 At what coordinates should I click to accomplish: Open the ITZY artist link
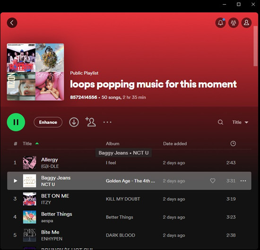tap(46, 203)
